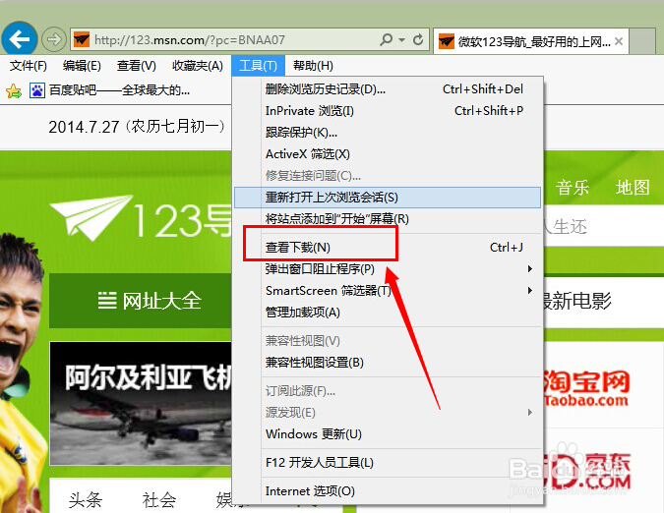
Task: Open the address bar dropdown arrow
Action: pos(402,40)
